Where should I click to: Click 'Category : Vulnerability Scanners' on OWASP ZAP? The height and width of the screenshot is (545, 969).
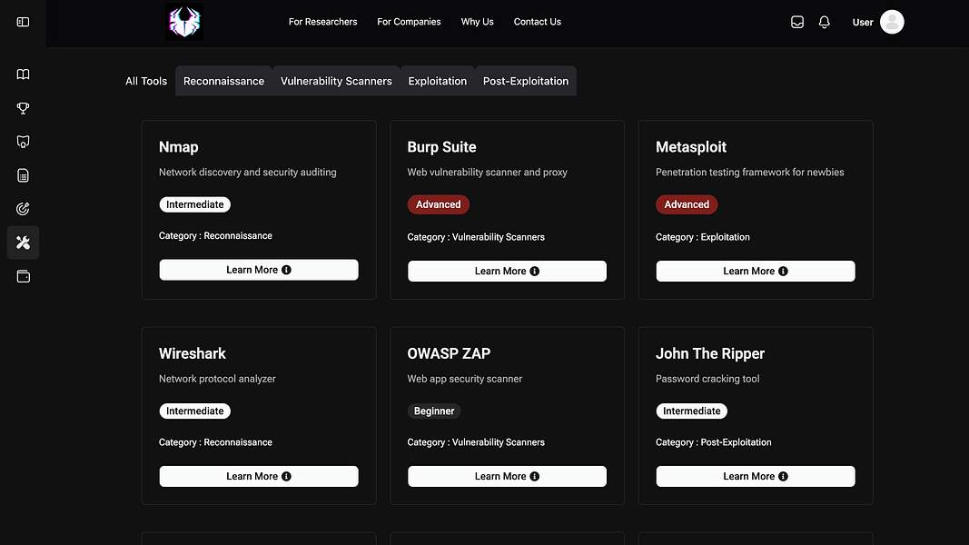(x=476, y=442)
